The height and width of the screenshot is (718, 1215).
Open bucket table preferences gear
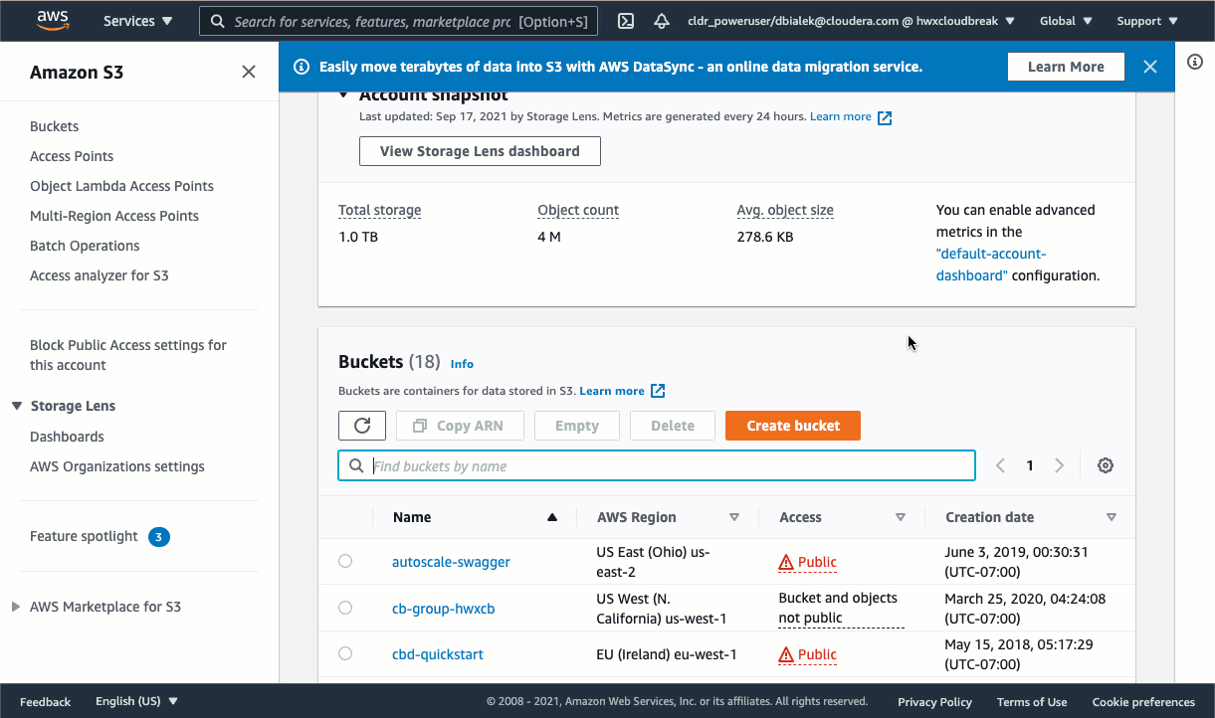[x=1105, y=465]
